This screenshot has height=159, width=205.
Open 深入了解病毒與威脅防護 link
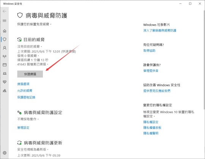pos(160,31)
